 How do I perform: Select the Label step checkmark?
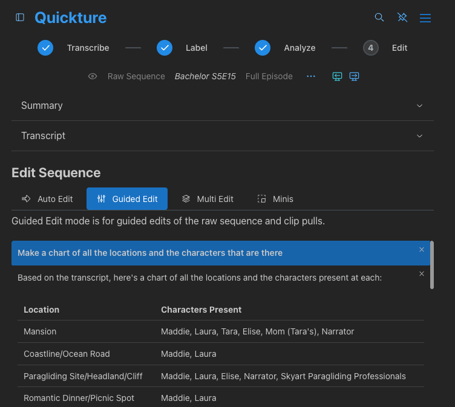coord(165,48)
